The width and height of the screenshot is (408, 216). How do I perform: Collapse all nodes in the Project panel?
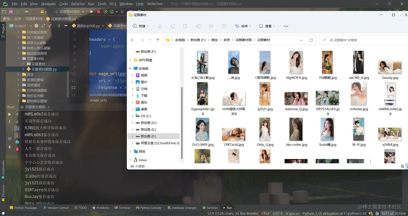pos(50,26)
